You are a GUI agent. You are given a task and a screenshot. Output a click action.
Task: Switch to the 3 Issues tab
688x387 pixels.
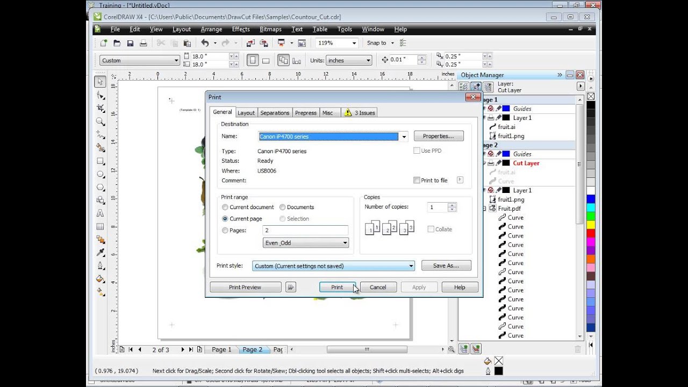coord(360,113)
